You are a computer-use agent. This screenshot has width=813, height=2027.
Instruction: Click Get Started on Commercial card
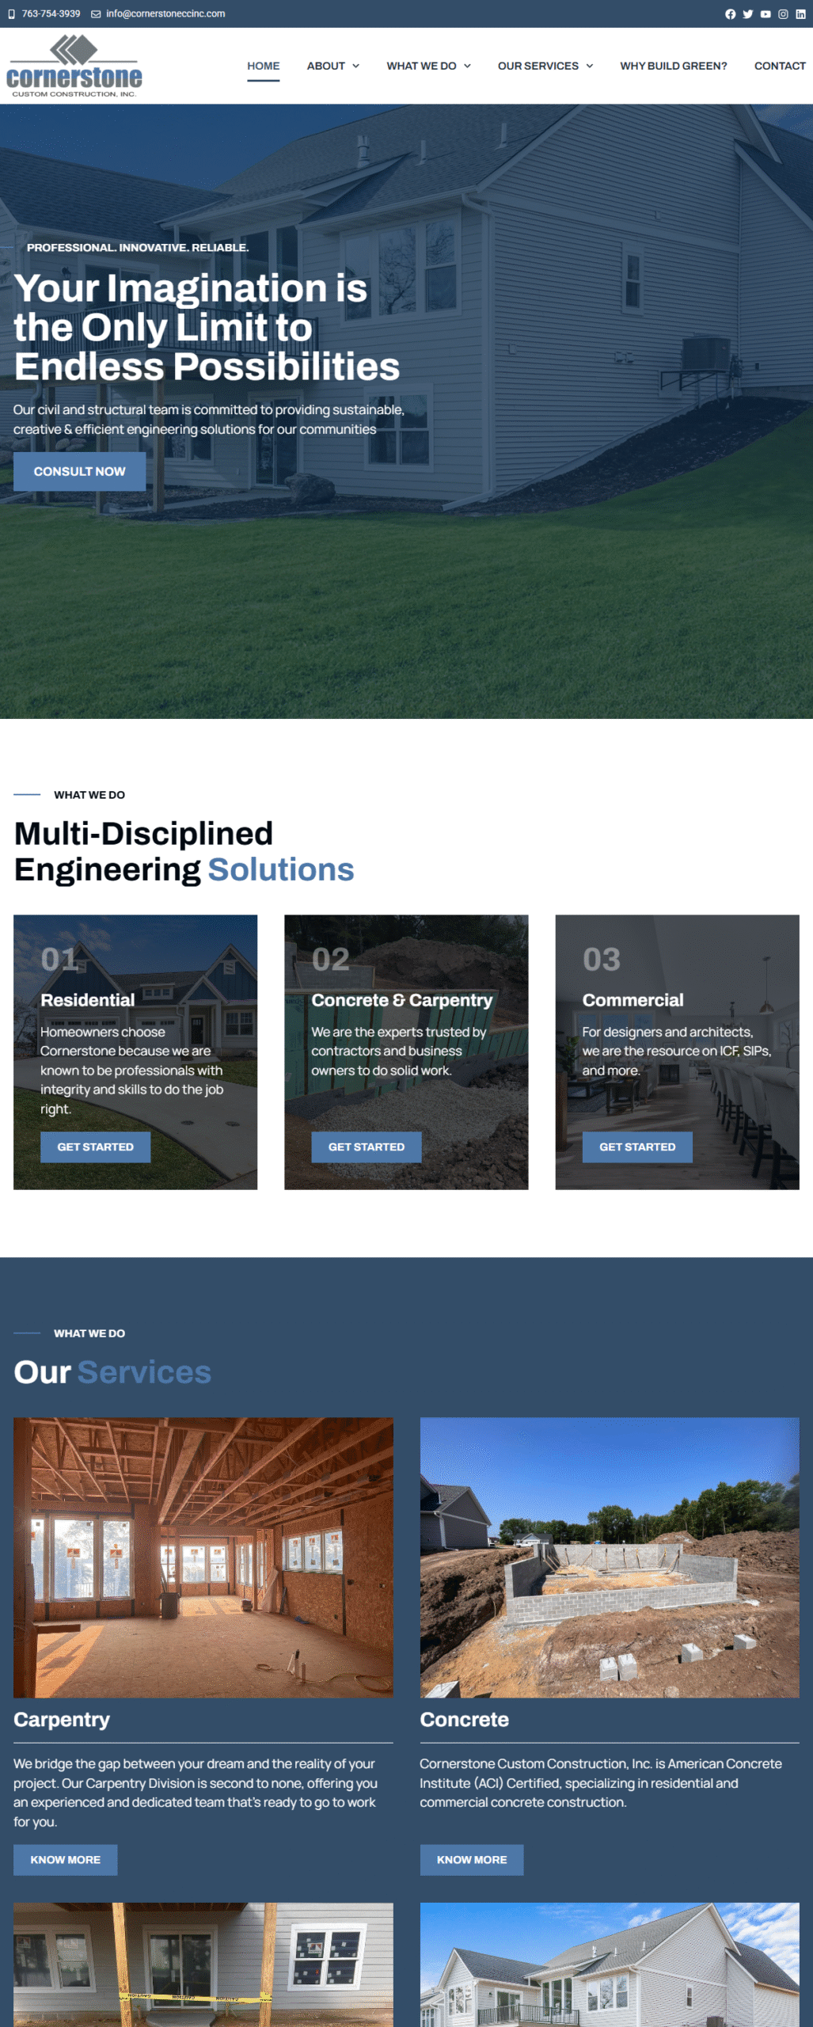pos(636,1147)
